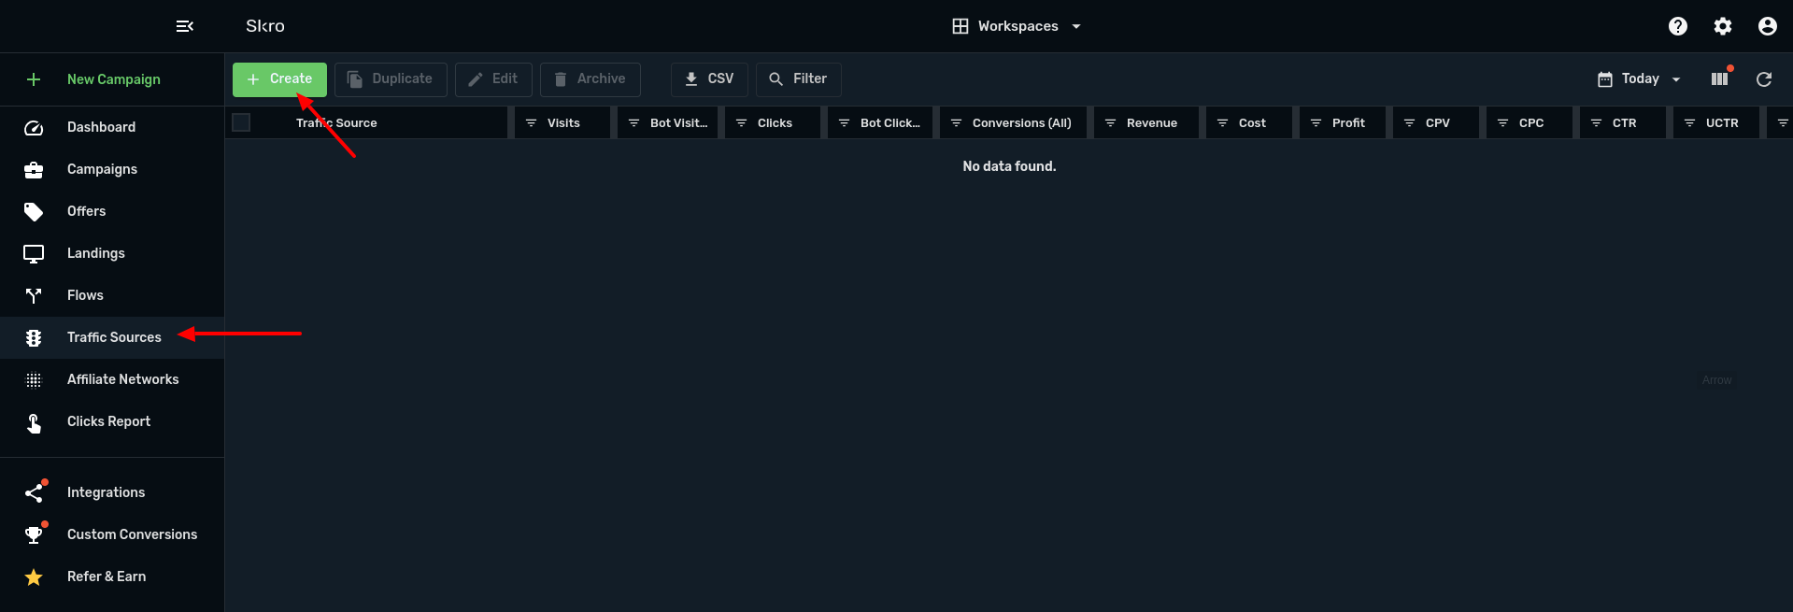Click the Custom Conversions trophy icon
Viewport: 1793px width, 612px height.
pyautogui.click(x=34, y=534)
